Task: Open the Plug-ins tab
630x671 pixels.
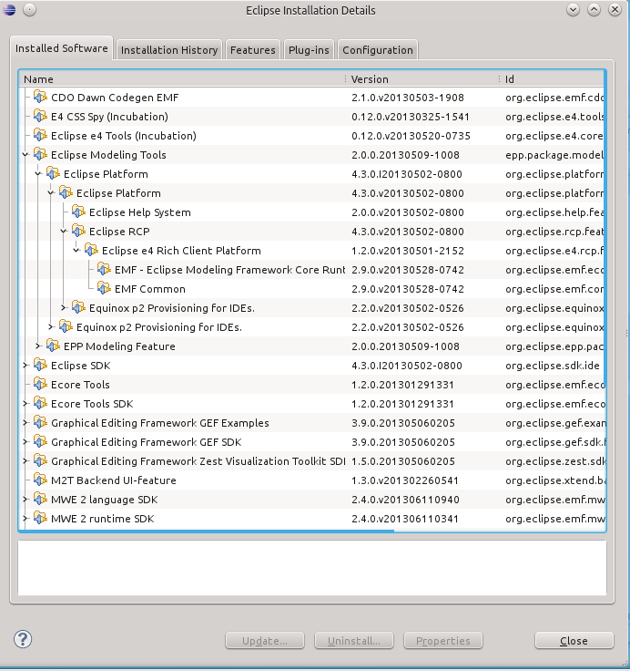Action: click(x=309, y=50)
